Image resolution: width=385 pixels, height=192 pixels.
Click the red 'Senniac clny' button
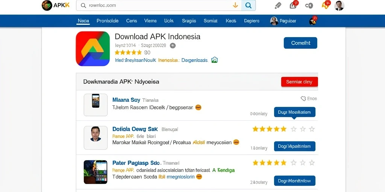(x=300, y=82)
